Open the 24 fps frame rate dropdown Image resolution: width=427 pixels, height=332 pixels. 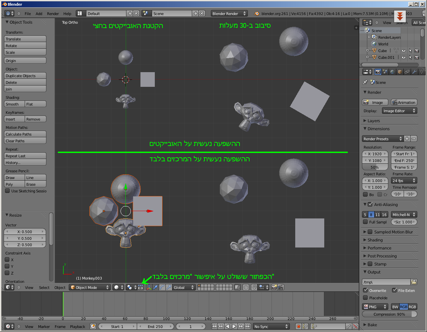[x=404, y=181]
